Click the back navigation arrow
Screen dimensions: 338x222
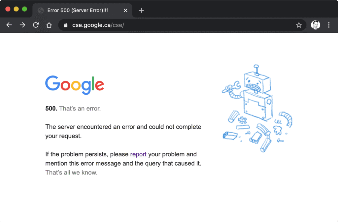coord(9,25)
